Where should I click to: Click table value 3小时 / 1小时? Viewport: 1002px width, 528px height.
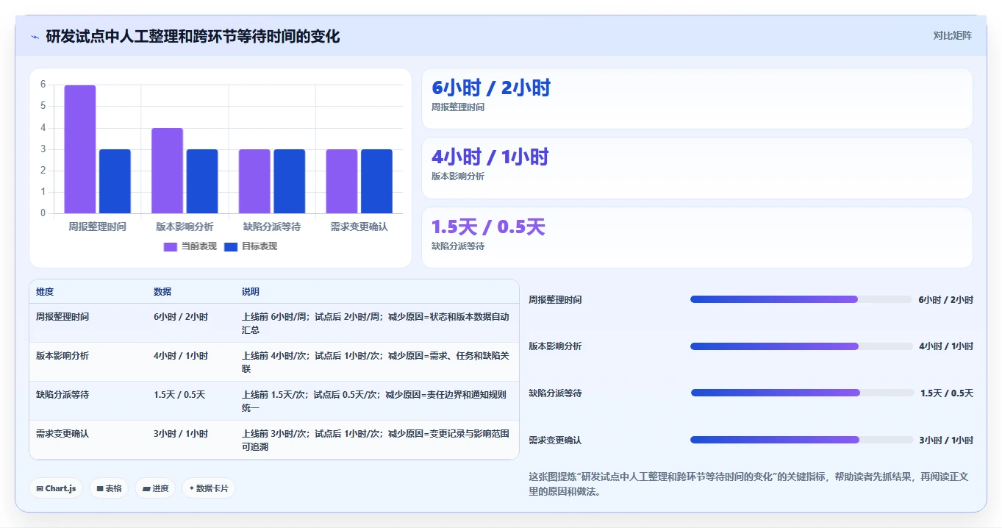click(x=181, y=434)
